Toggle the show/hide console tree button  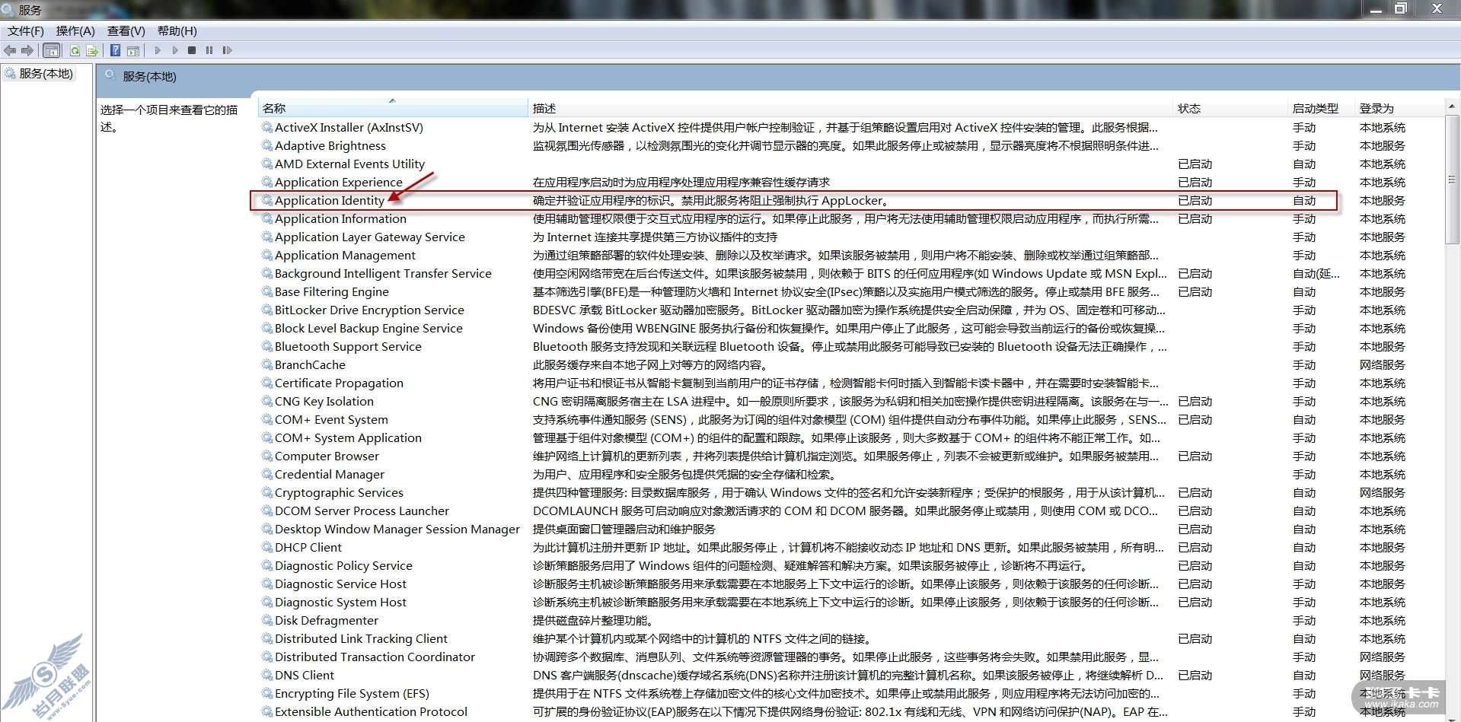pyautogui.click(x=52, y=51)
